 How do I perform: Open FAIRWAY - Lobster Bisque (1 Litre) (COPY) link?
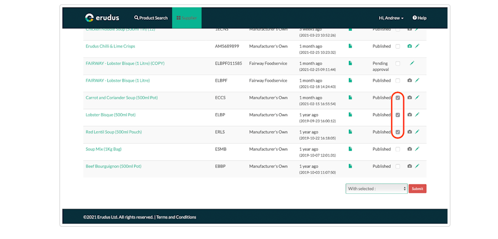[125, 63]
